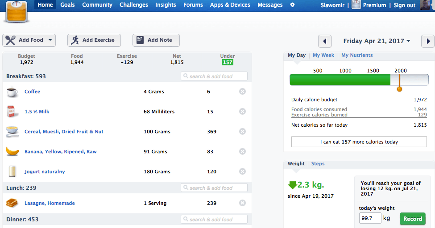Click the green Record button

tap(412, 219)
